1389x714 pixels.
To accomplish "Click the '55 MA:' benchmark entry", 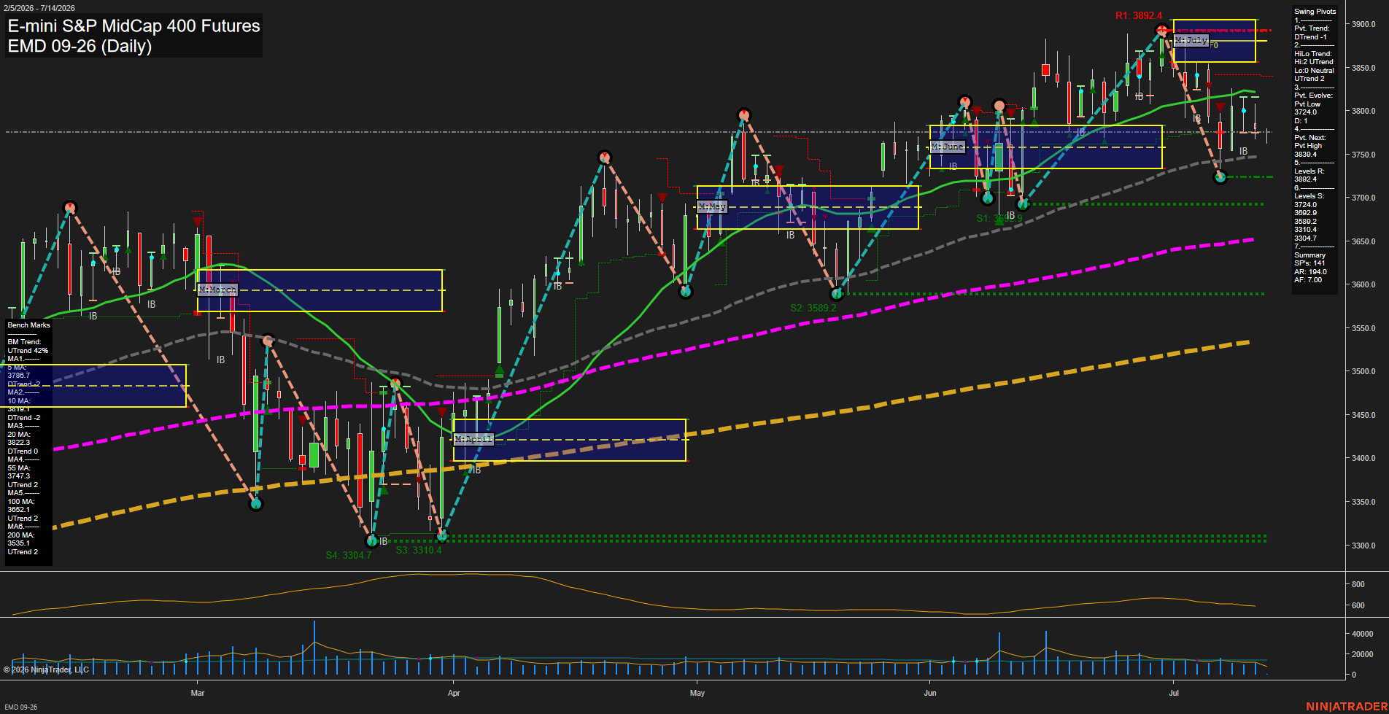I will coord(19,468).
